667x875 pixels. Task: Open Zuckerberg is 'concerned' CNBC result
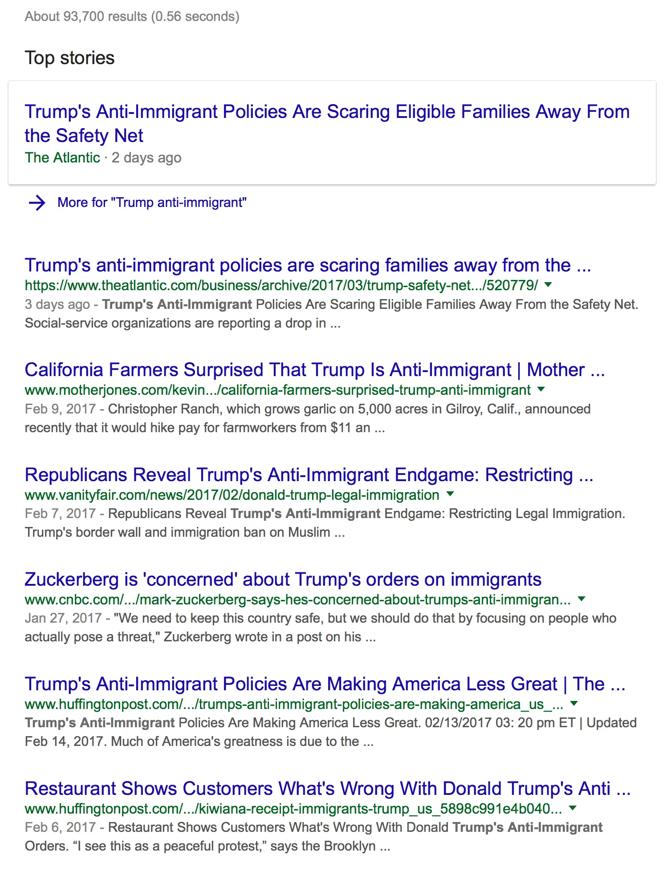283,579
